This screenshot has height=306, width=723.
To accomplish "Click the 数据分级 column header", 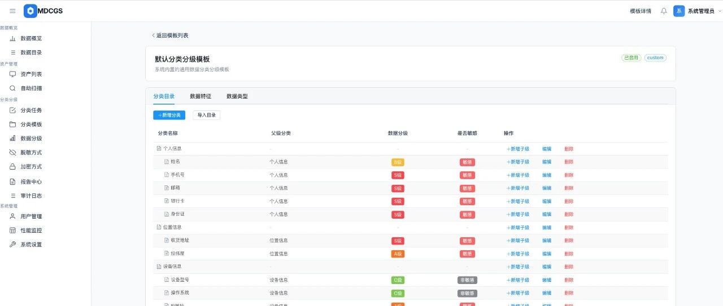I will pyautogui.click(x=398, y=133).
